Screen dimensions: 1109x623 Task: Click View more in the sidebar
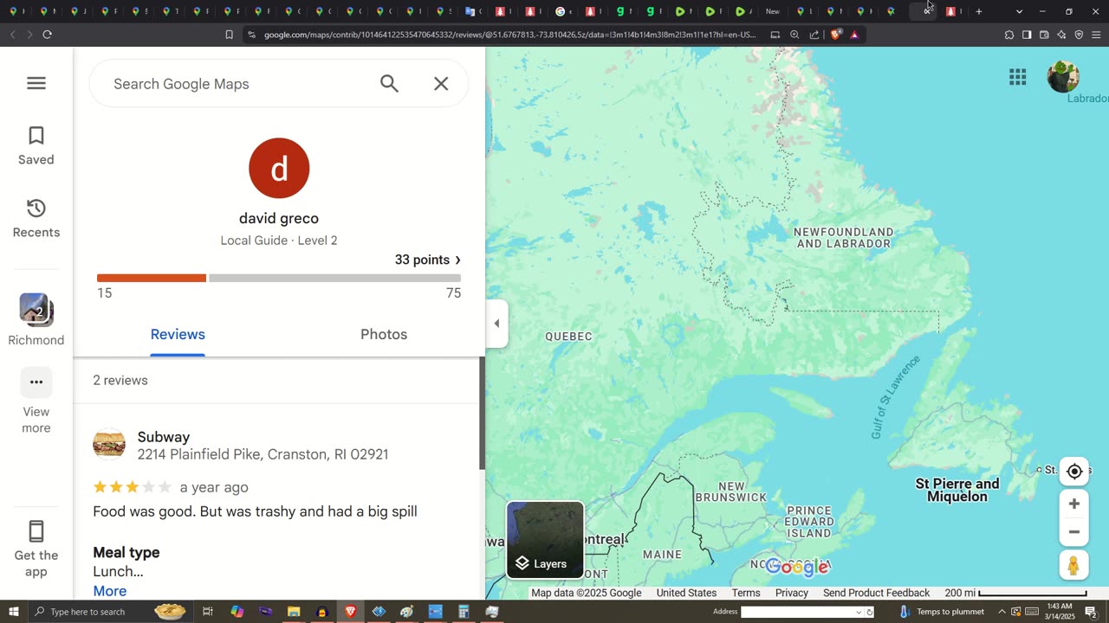click(x=36, y=401)
